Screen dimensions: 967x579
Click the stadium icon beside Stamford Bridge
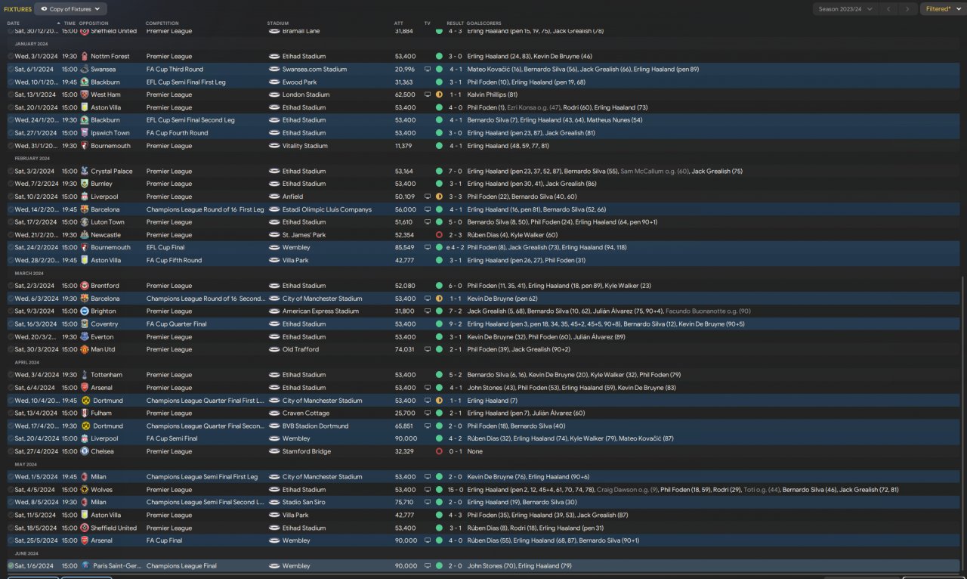coord(274,451)
